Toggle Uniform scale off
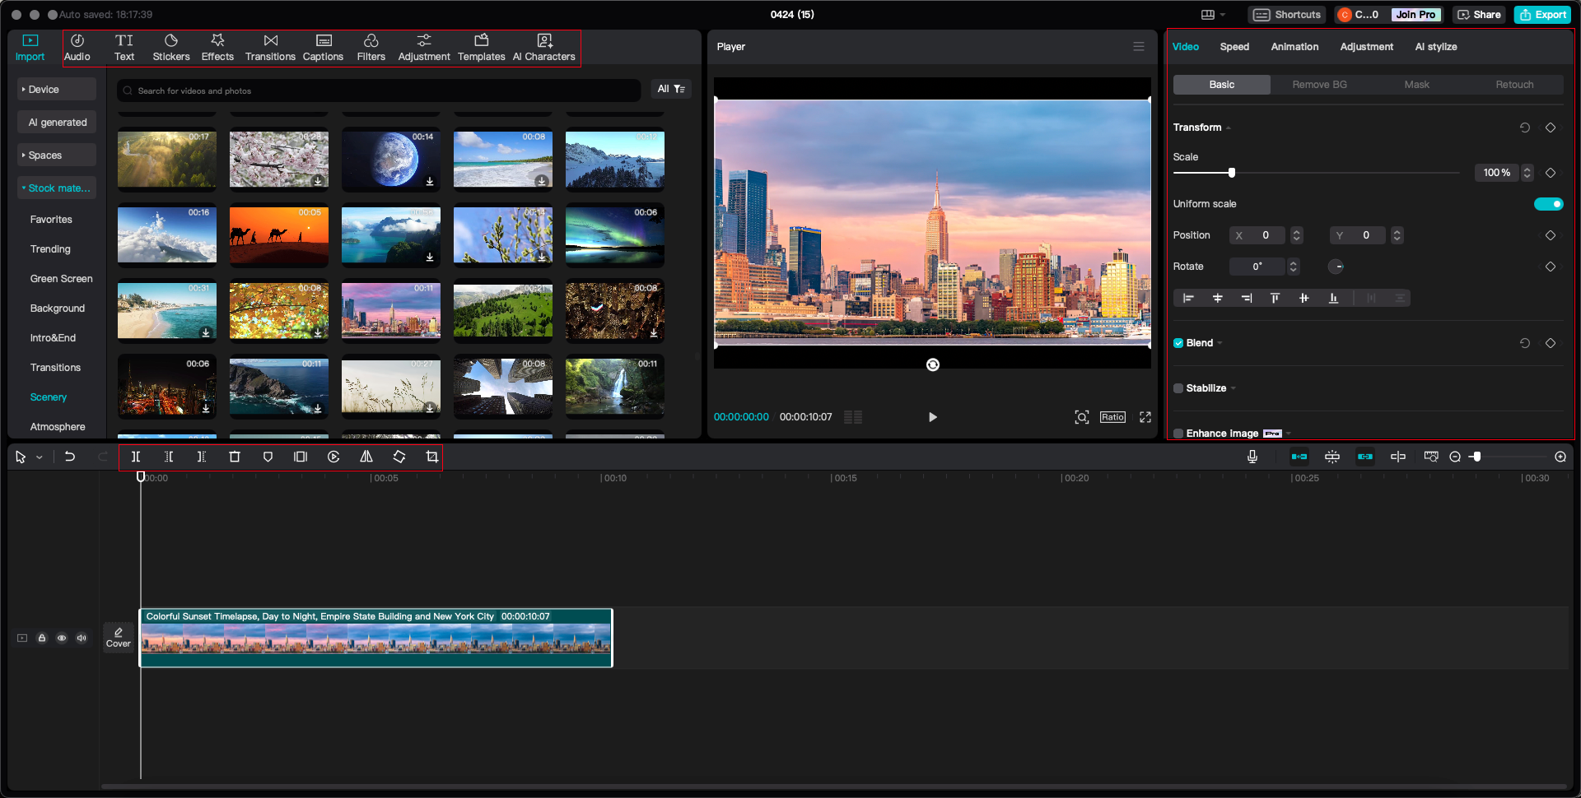The image size is (1581, 798). 1549,203
